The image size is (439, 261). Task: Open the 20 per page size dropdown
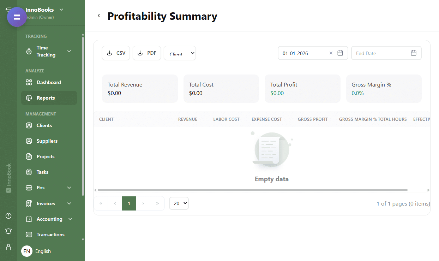coord(179,203)
